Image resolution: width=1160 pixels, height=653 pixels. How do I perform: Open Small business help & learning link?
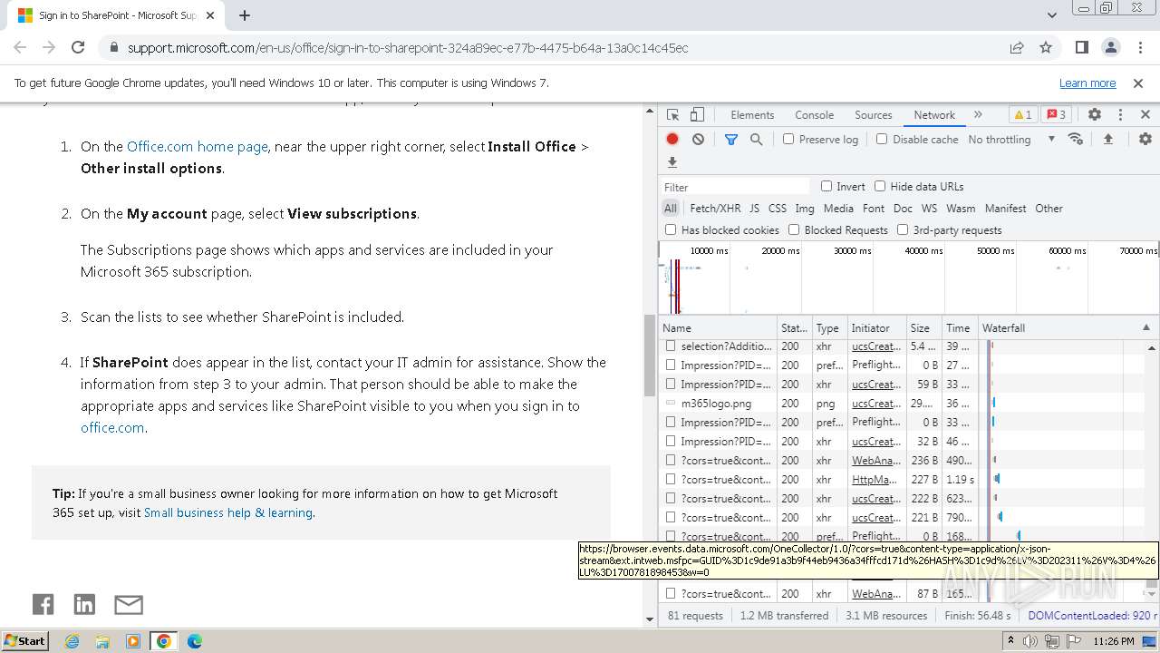tap(228, 512)
